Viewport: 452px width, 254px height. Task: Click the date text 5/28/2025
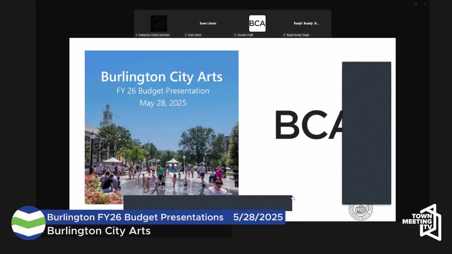259,217
